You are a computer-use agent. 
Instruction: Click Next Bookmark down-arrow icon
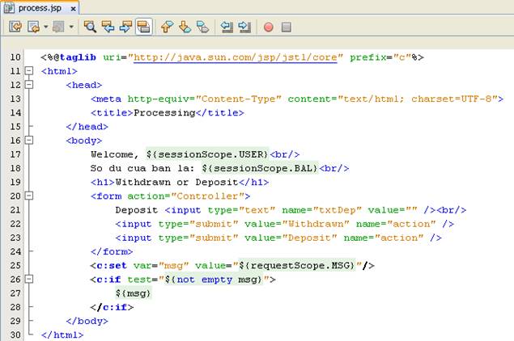pyautogui.click(x=185, y=27)
